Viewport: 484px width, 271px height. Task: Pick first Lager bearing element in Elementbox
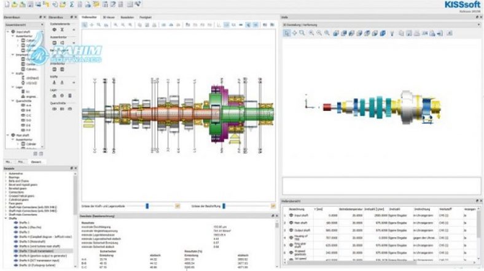tap(54, 96)
